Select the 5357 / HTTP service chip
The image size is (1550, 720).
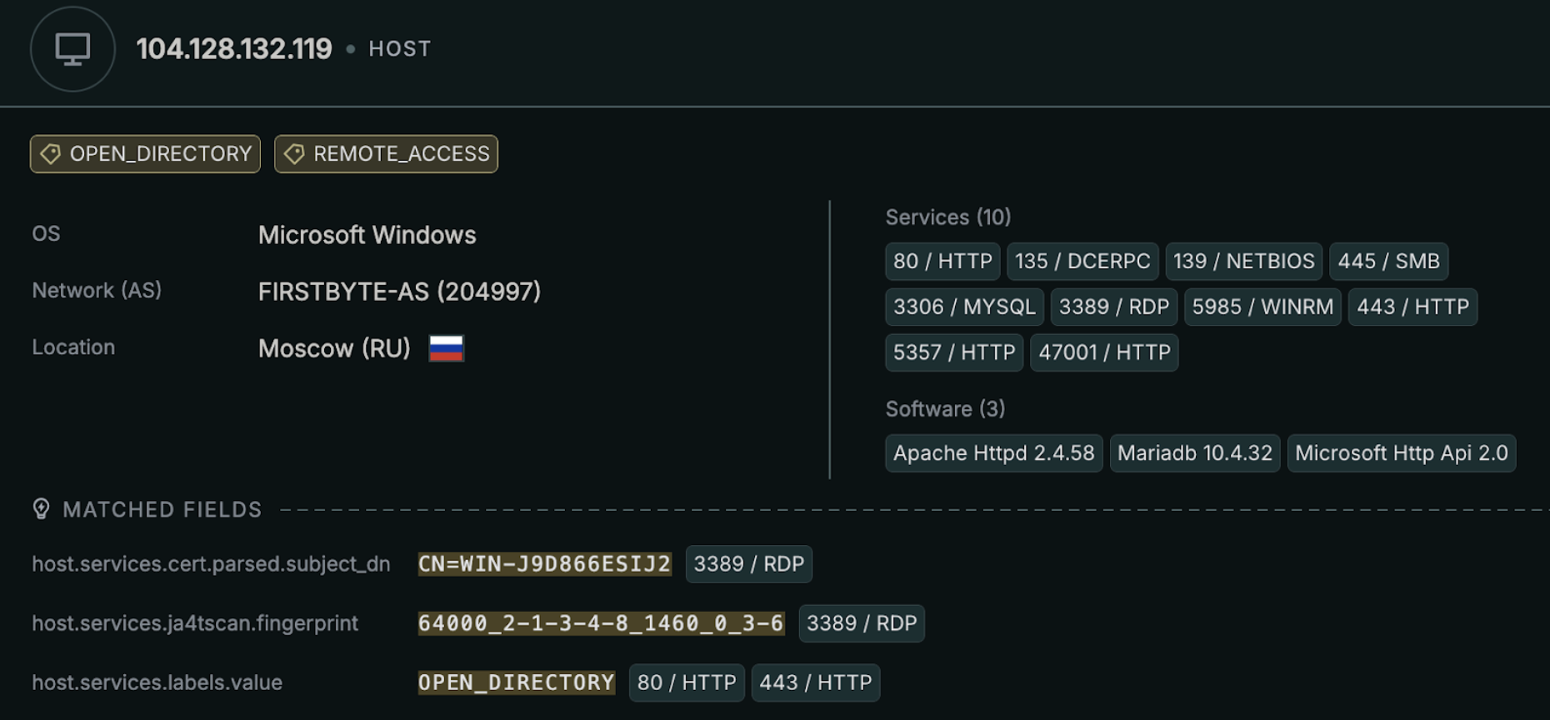click(954, 352)
